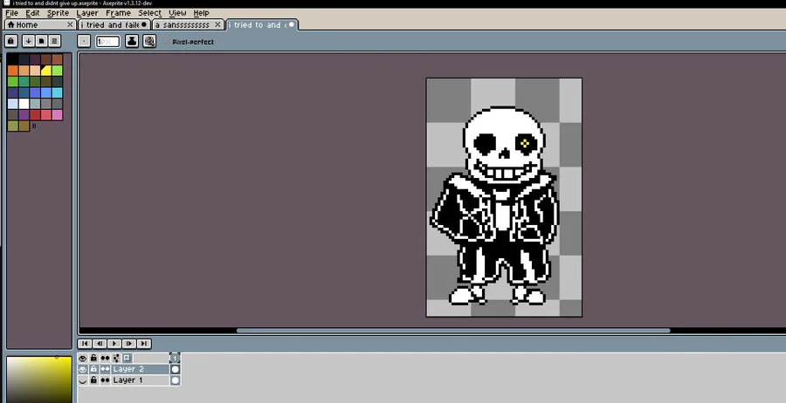Toggle continuous mode in timeline header
Image resolution: width=786 pixels, height=403 pixels.
click(x=105, y=358)
